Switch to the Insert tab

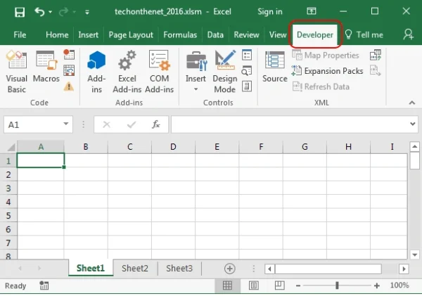pos(89,34)
